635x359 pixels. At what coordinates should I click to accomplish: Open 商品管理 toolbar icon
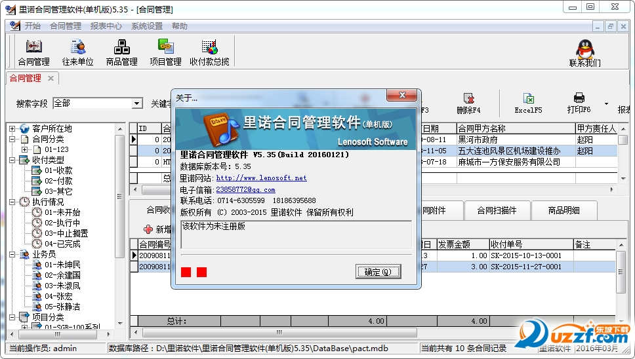122,52
